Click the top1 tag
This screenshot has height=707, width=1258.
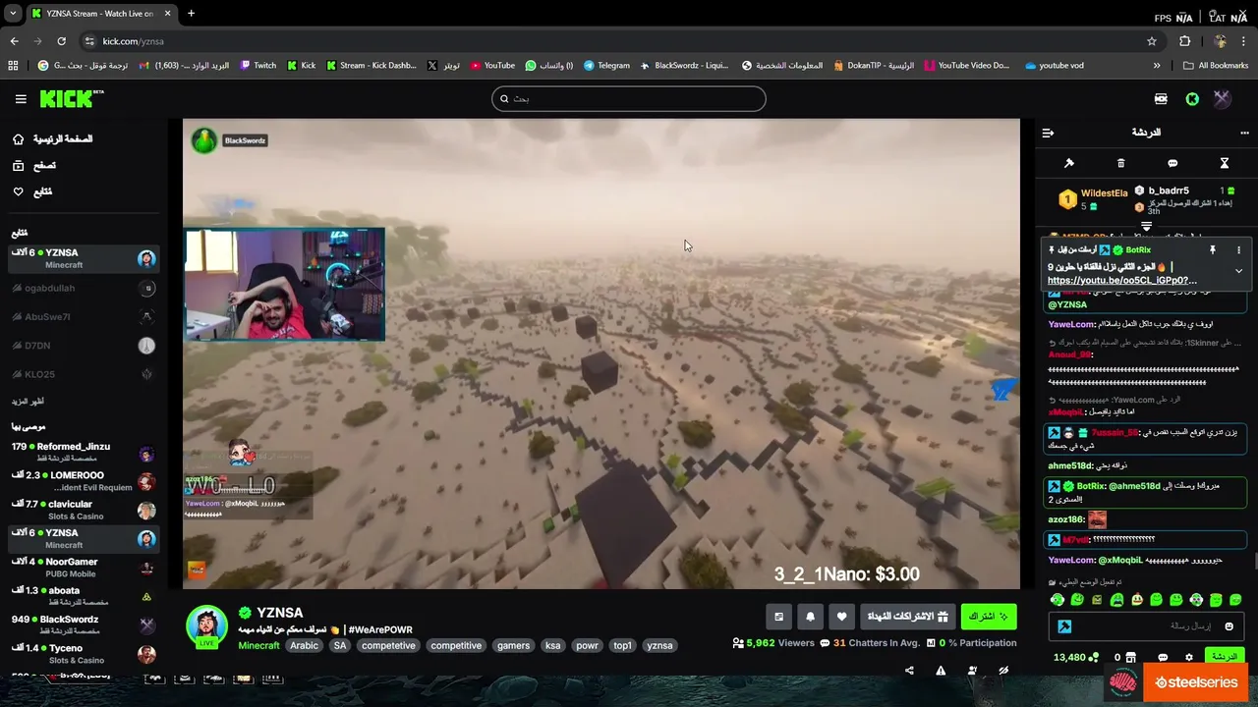[622, 645]
